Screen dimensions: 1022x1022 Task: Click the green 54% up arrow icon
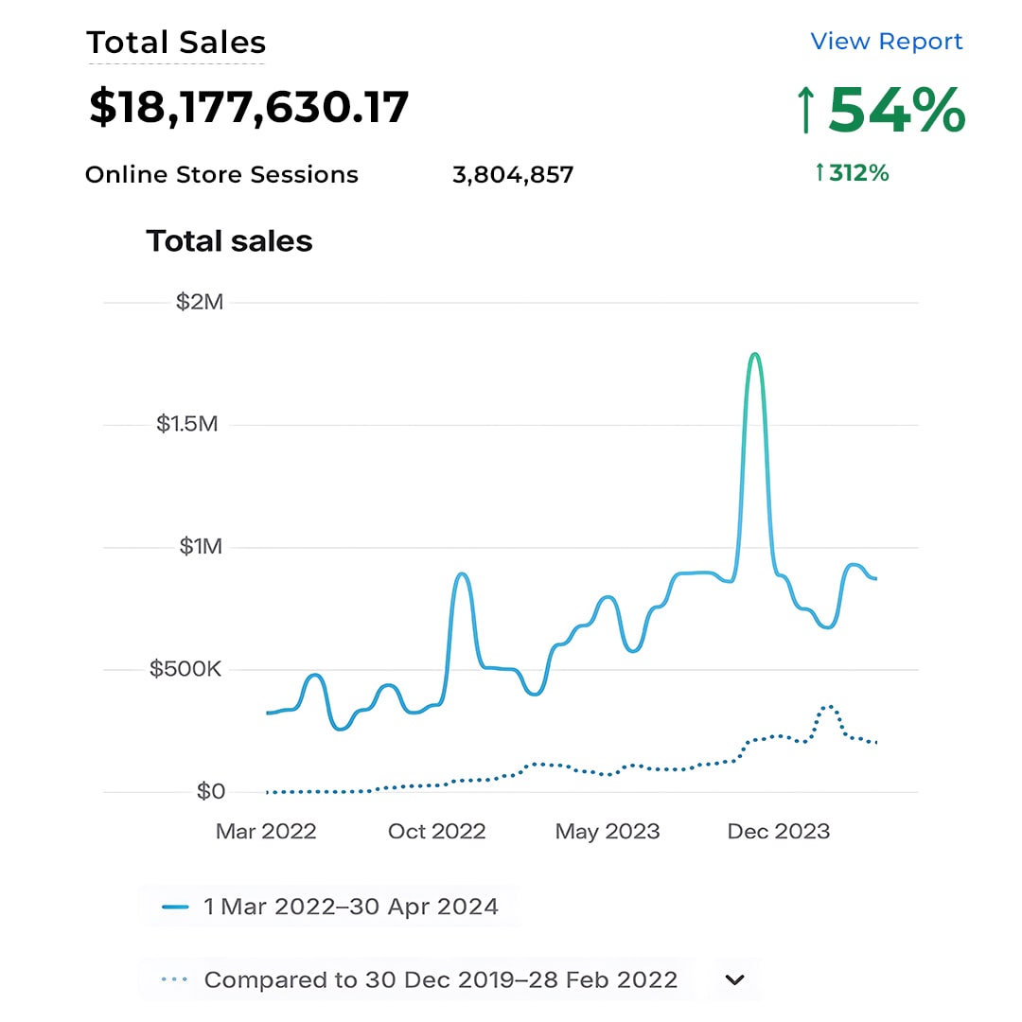[x=805, y=110]
